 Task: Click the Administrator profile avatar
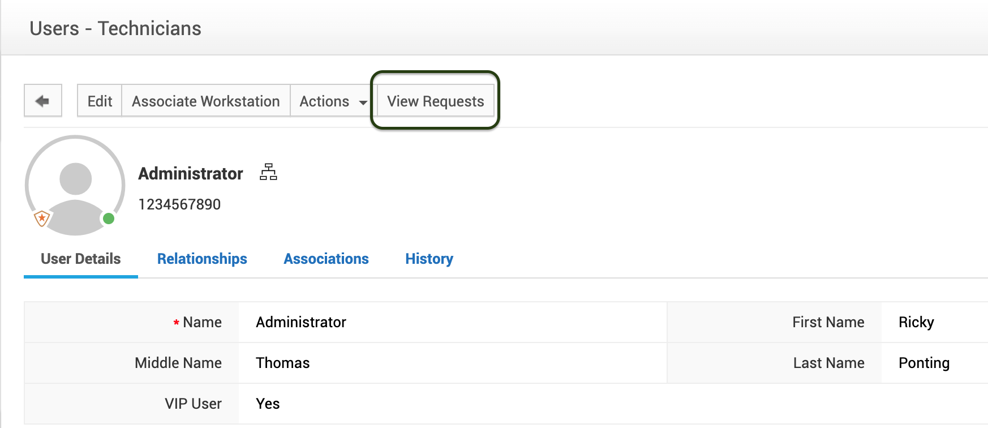(75, 185)
